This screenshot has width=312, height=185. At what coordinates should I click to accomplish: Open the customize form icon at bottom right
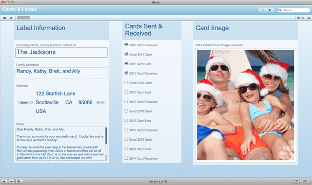point(296,181)
